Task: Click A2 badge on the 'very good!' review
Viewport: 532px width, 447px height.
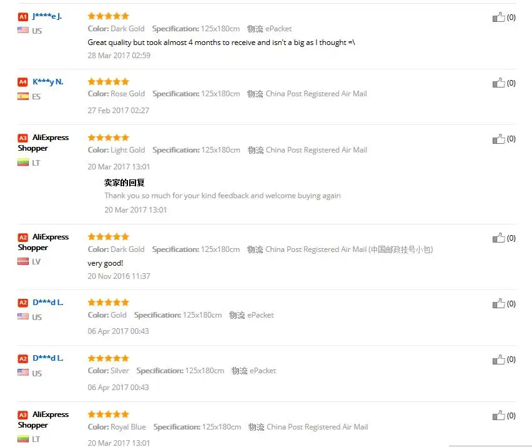Action: pyautogui.click(x=22, y=237)
